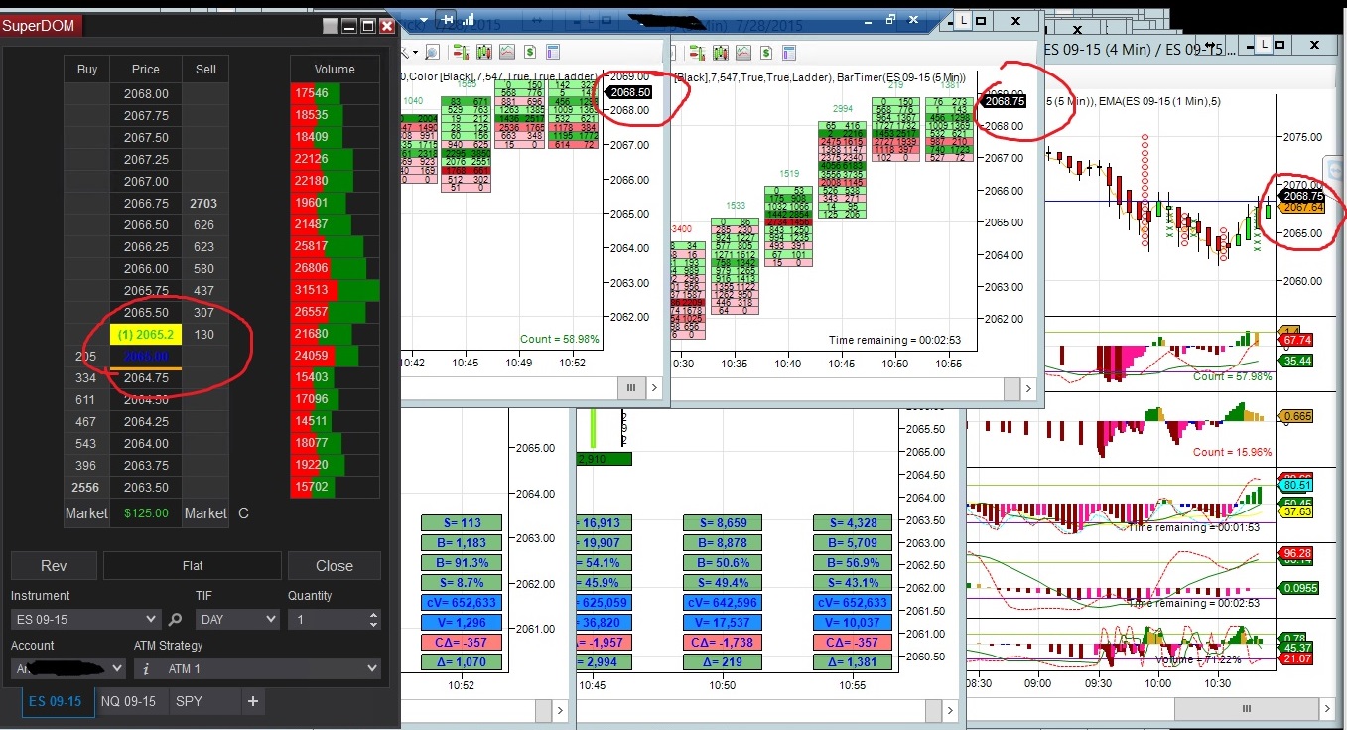Click the Rev button in SuperDOM
This screenshot has width=1347, height=730.
click(54, 566)
